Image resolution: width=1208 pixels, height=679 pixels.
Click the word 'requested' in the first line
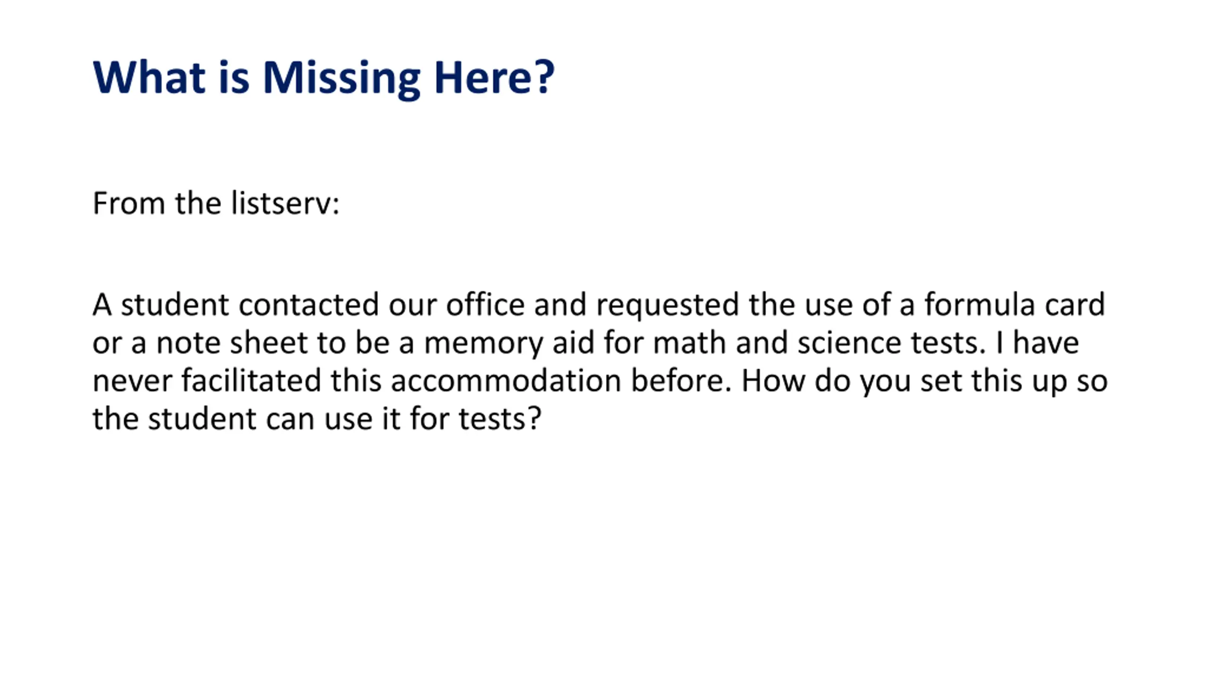pyautogui.click(x=668, y=305)
